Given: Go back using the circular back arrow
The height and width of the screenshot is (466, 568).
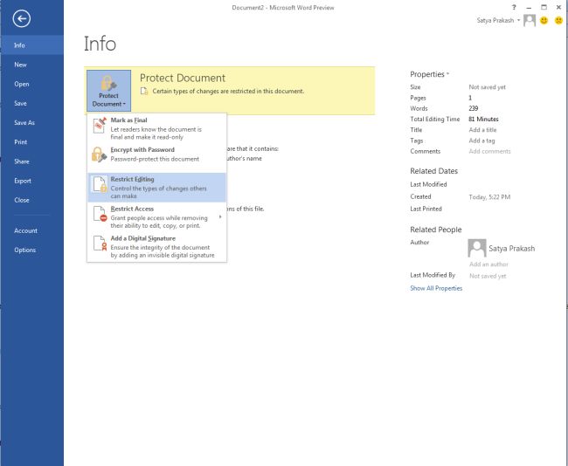Looking at the screenshot, I should tap(21, 19).
